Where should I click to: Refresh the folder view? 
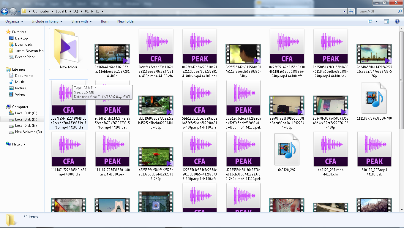coord(351,11)
